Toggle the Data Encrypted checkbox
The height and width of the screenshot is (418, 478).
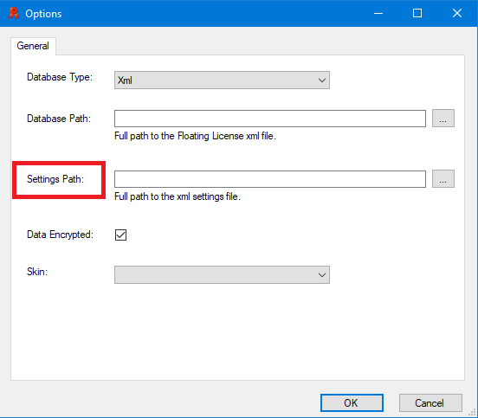pyautogui.click(x=120, y=235)
